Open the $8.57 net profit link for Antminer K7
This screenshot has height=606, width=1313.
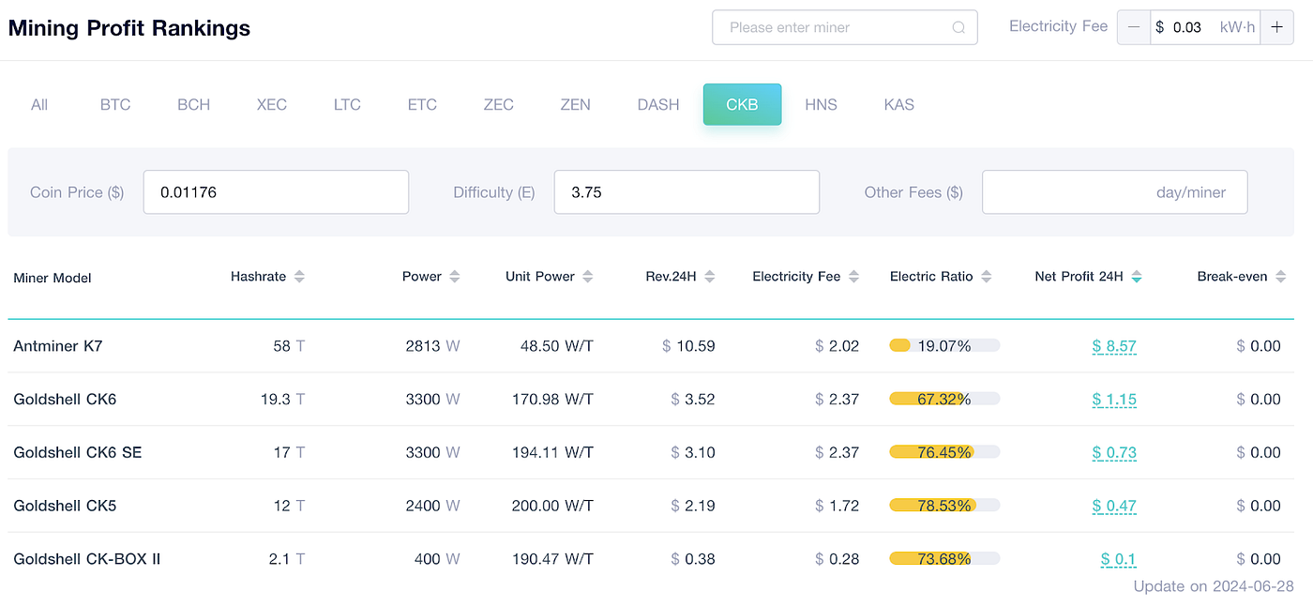pos(1114,345)
